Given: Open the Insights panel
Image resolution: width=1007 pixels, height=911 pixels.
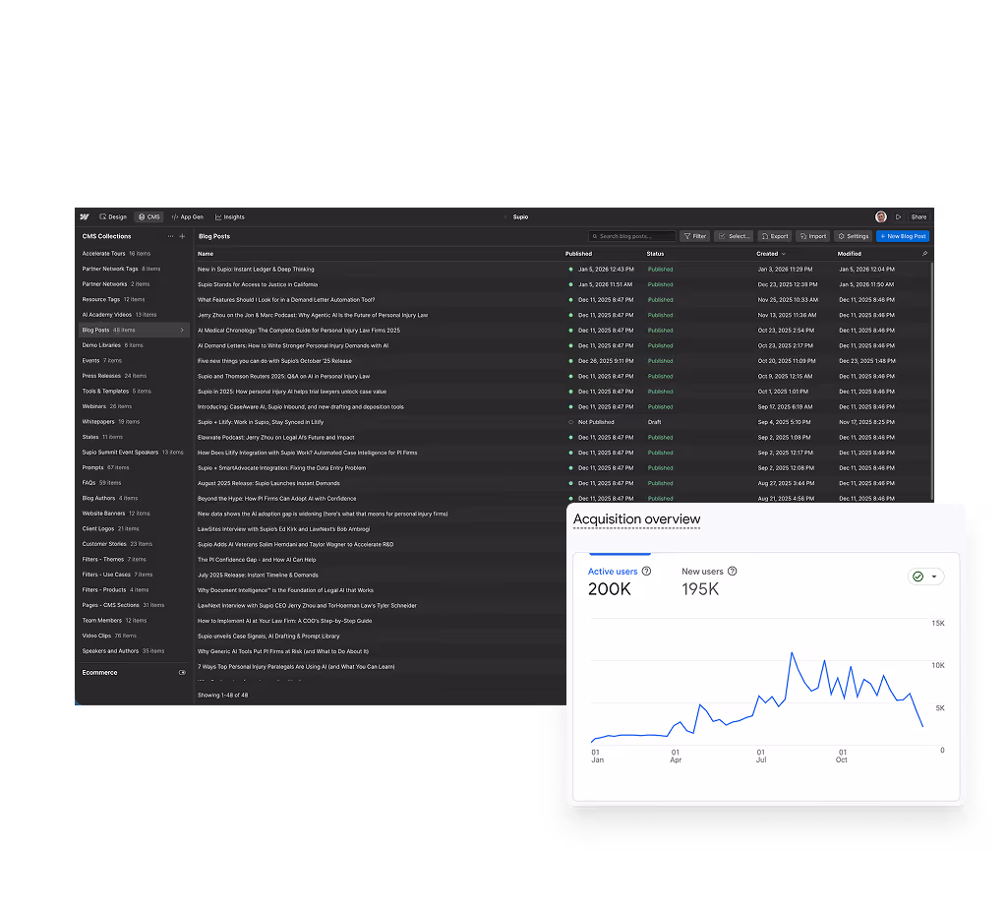Looking at the screenshot, I should (x=229, y=216).
